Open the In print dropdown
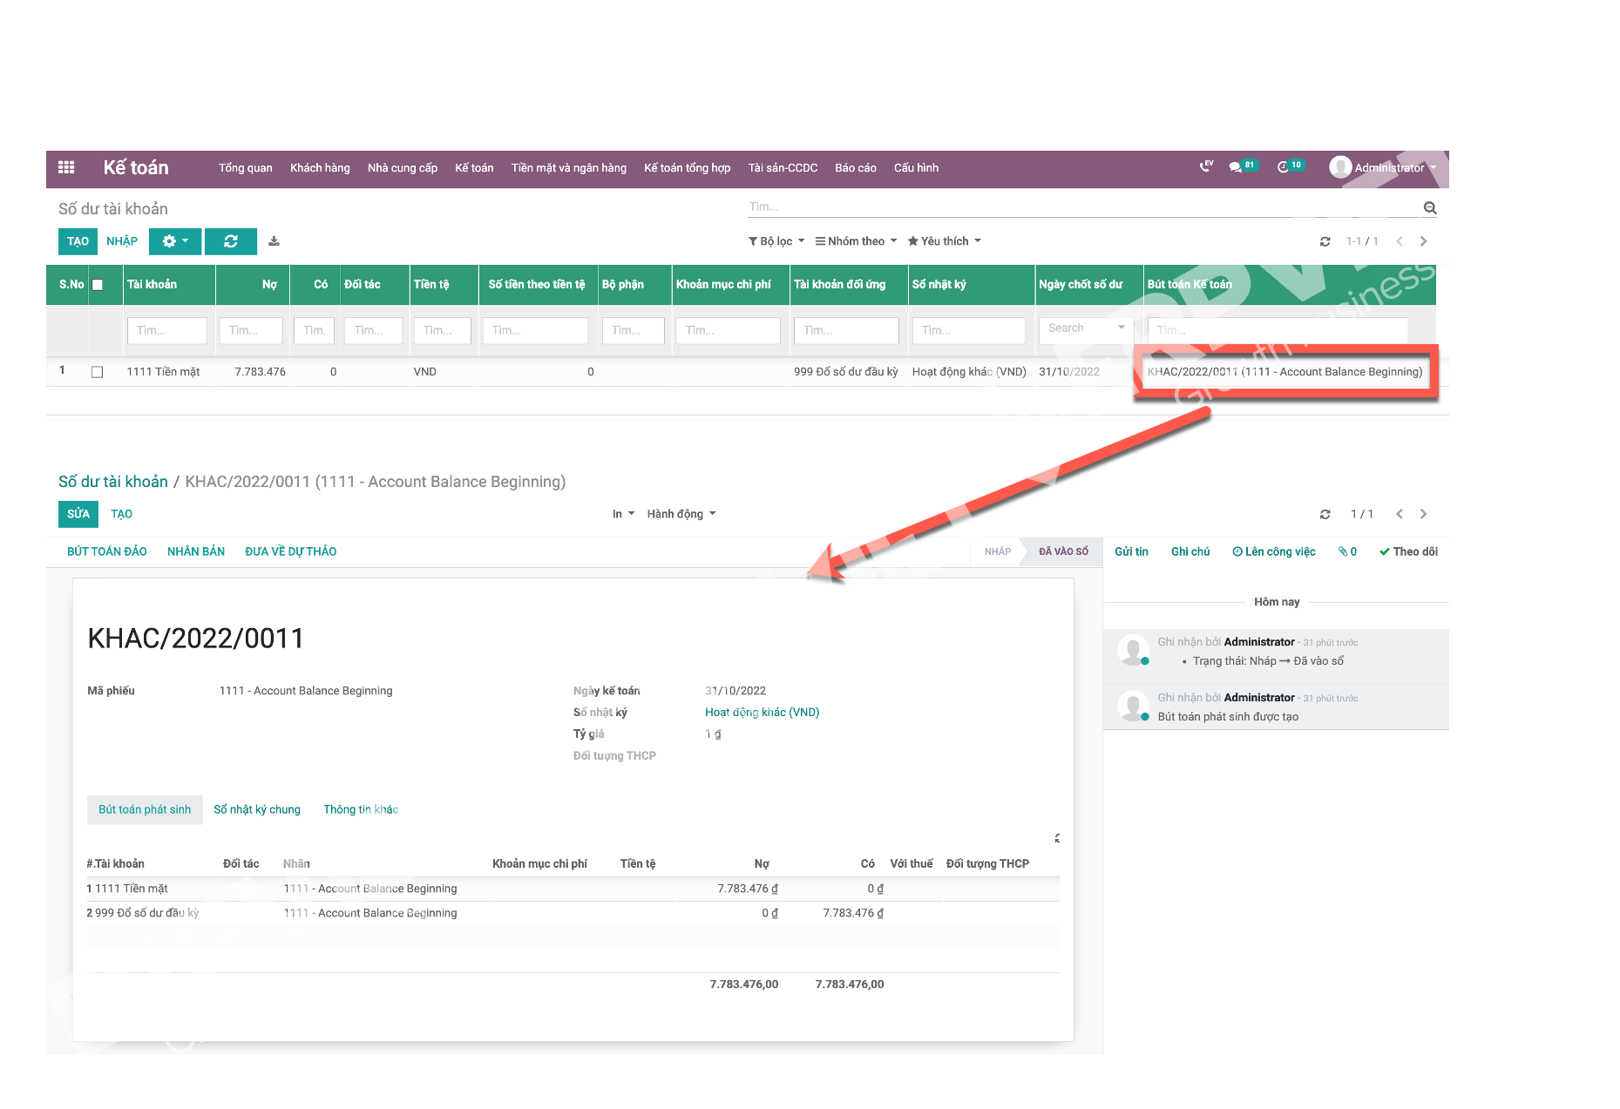Viewport: 1620px width, 1109px height. coord(623,514)
